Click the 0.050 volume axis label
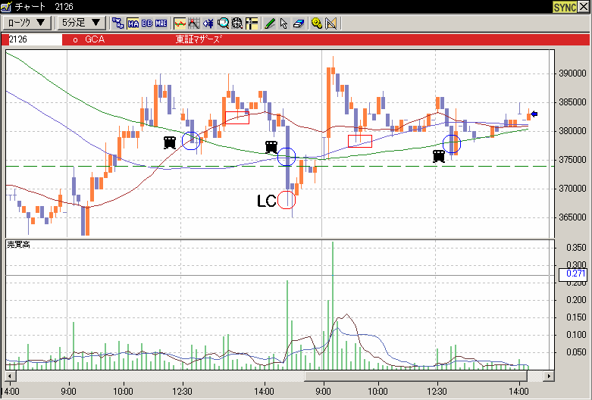The width and height of the screenshot is (592, 400). pos(576,352)
